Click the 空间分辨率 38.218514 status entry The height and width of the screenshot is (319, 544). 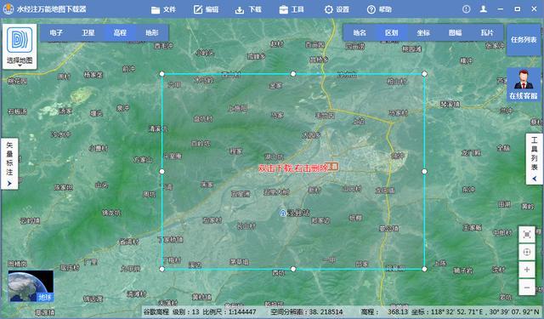click(x=307, y=311)
